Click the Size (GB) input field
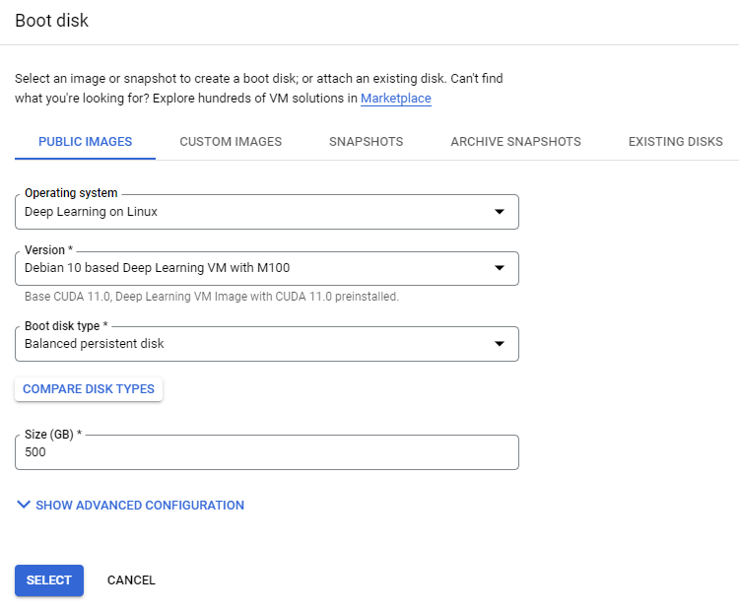739x613 pixels. click(x=266, y=452)
